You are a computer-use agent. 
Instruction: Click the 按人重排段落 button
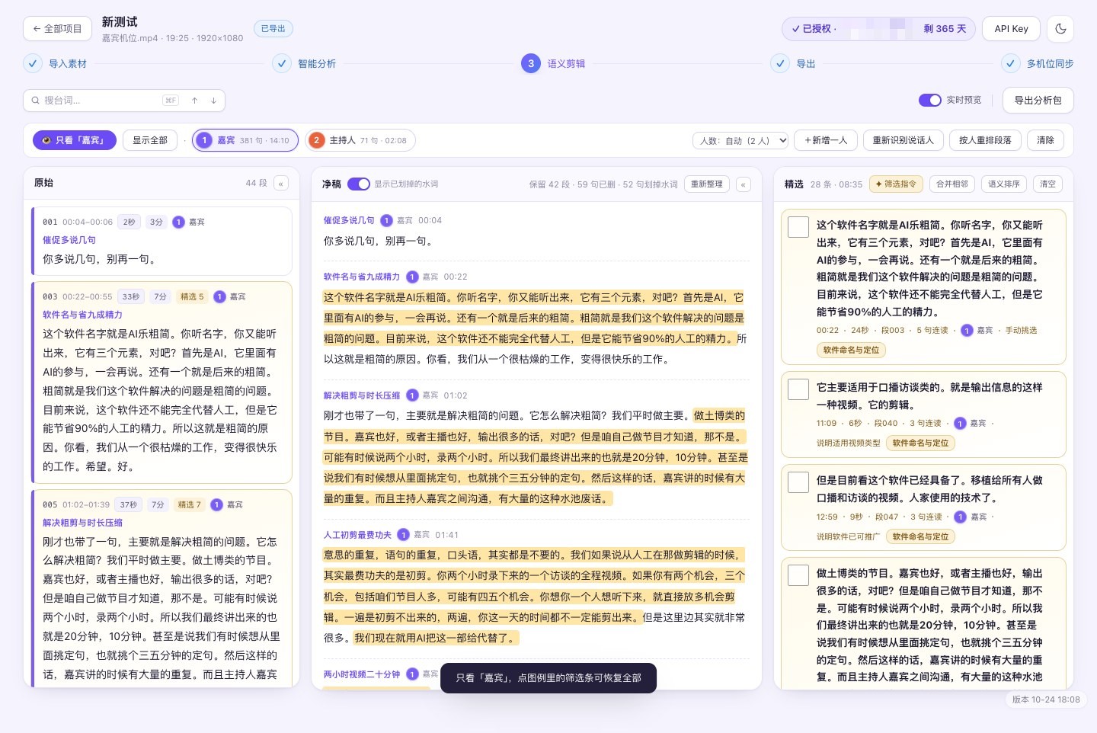pos(985,140)
